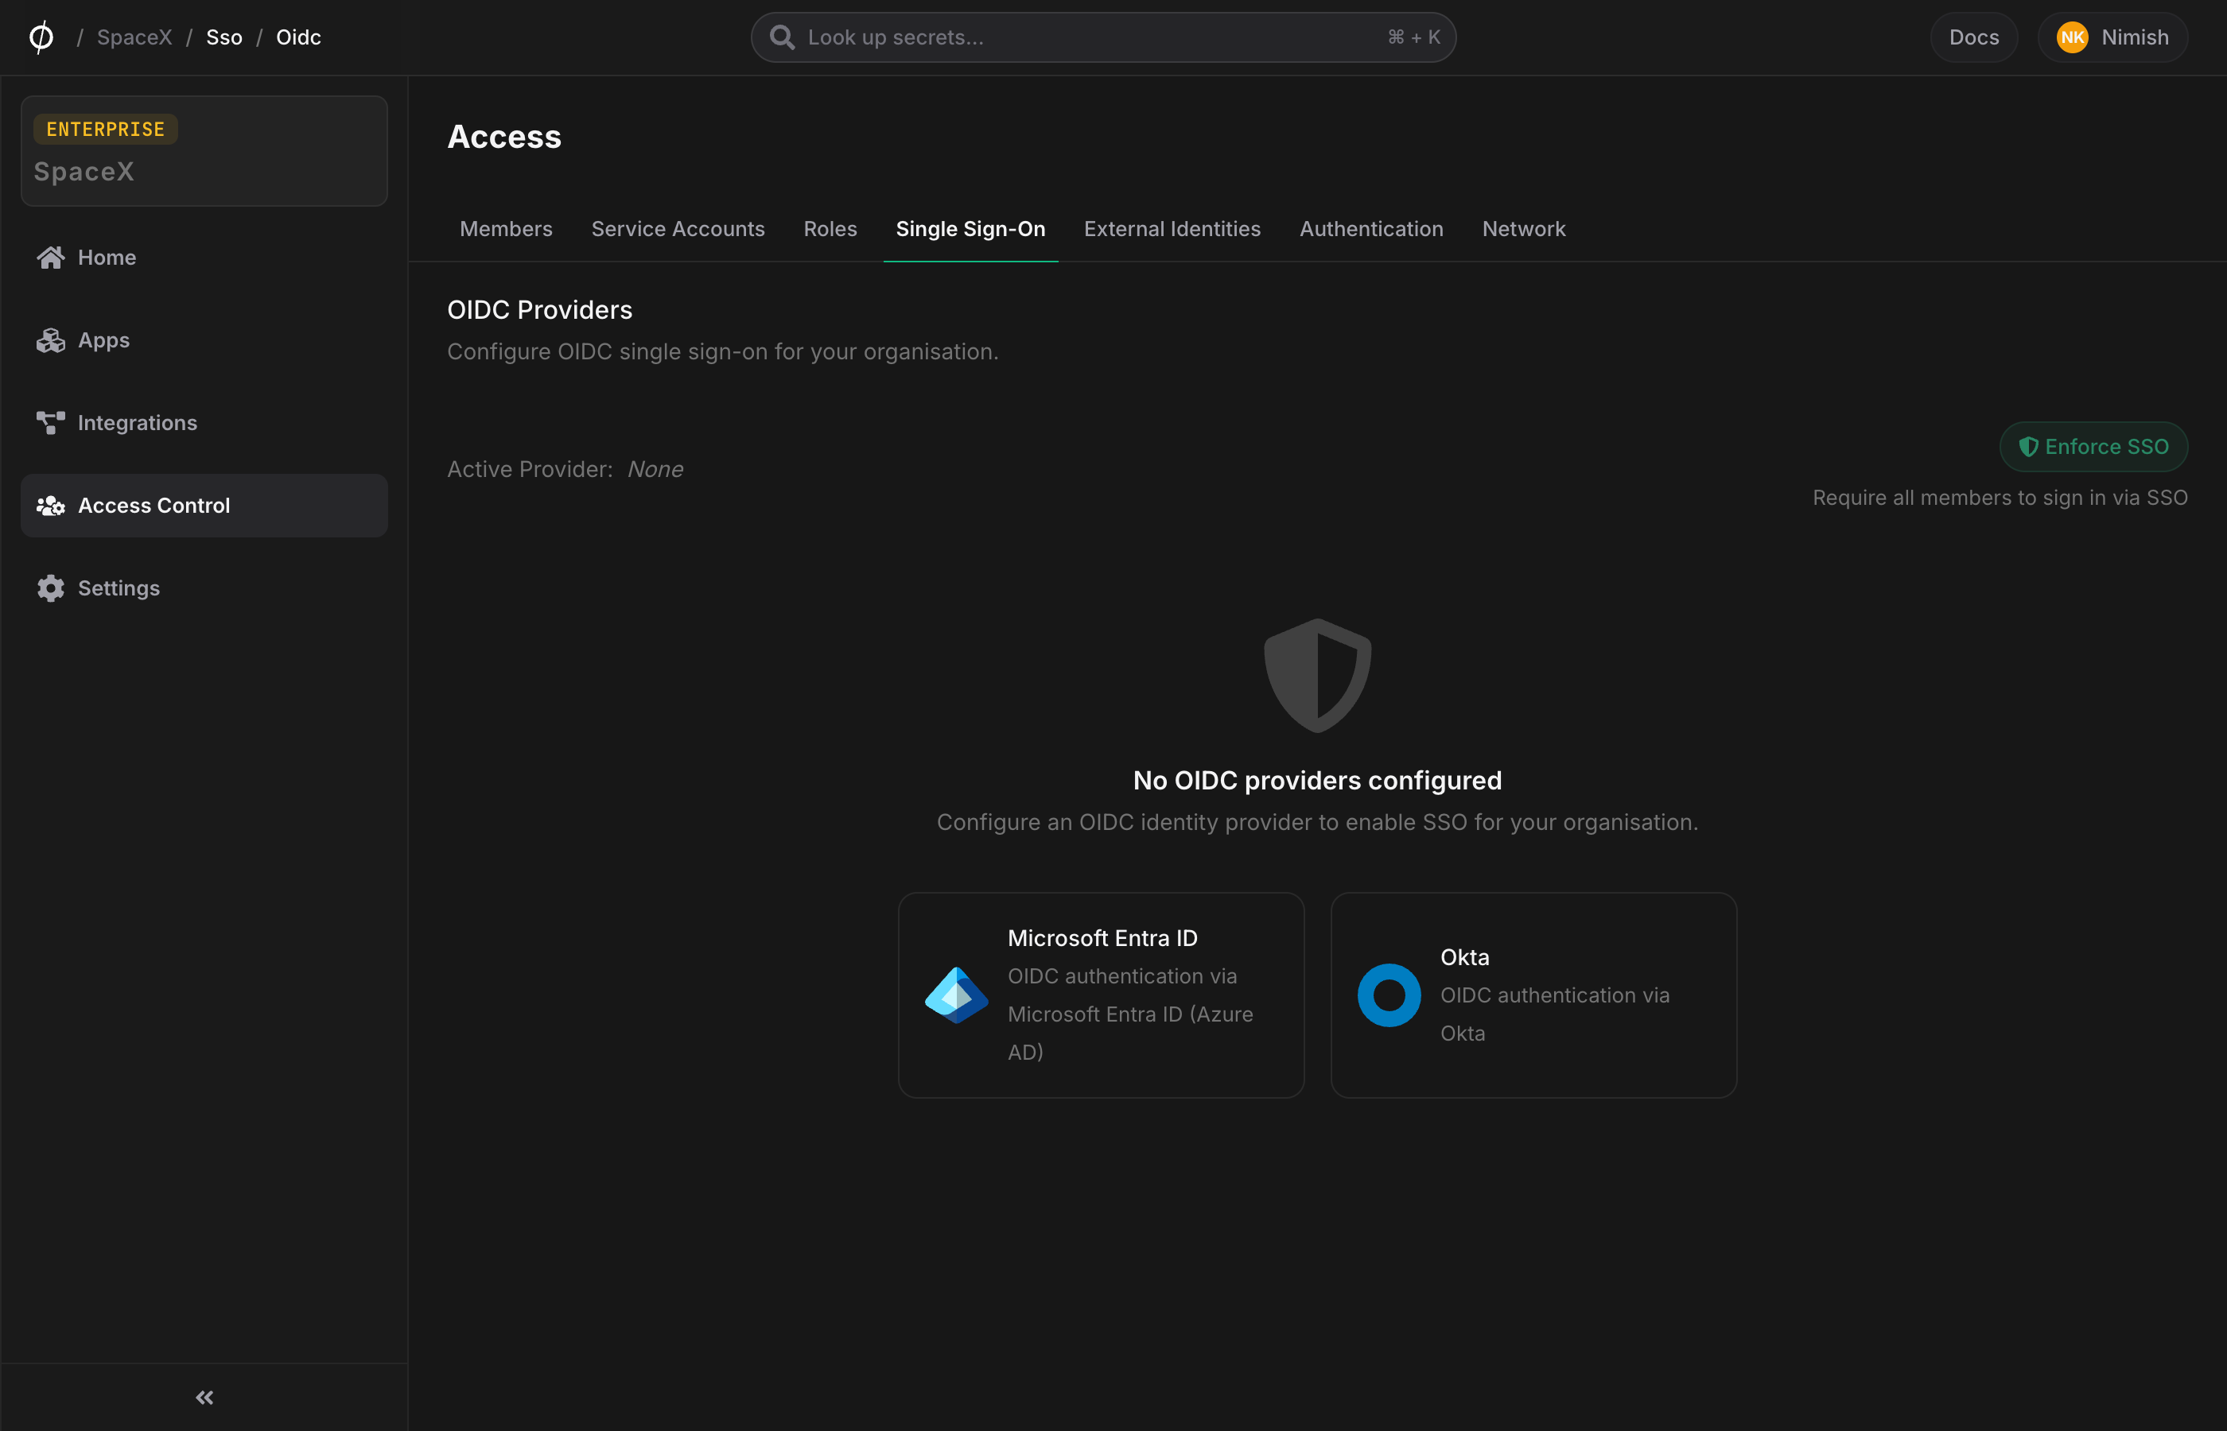
Task: Switch to the Network tab
Action: pos(1523,229)
